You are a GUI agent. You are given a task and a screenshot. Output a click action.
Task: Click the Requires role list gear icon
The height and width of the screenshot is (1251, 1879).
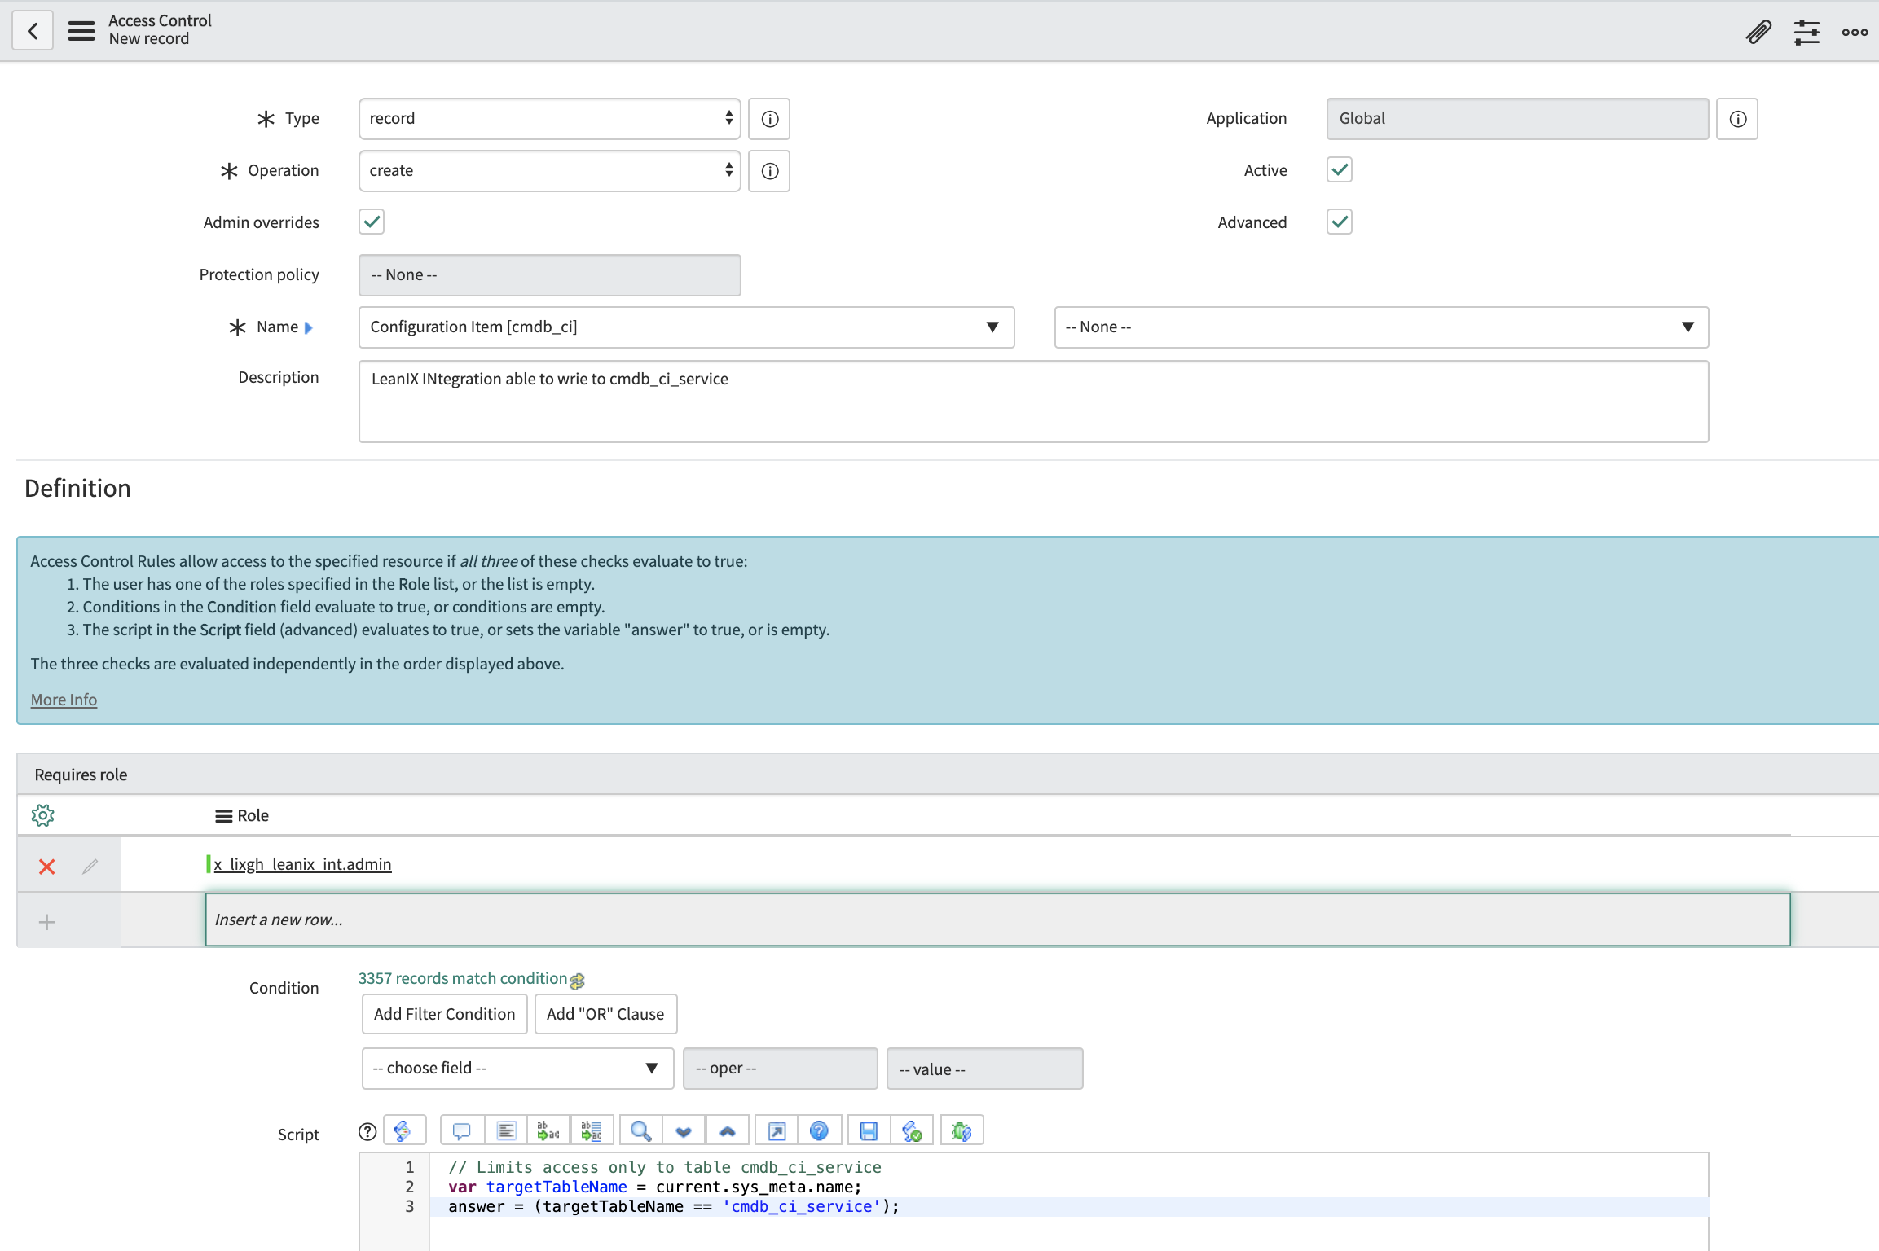(42, 815)
